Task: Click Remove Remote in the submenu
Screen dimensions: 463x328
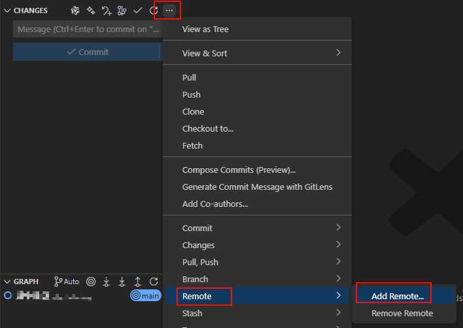Action: click(x=404, y=313)
